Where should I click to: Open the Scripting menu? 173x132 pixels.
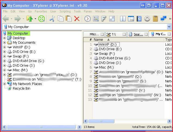point(65,11)
